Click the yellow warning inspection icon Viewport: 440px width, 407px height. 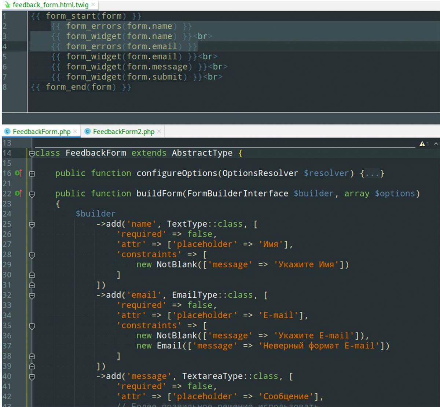point(422,144)
